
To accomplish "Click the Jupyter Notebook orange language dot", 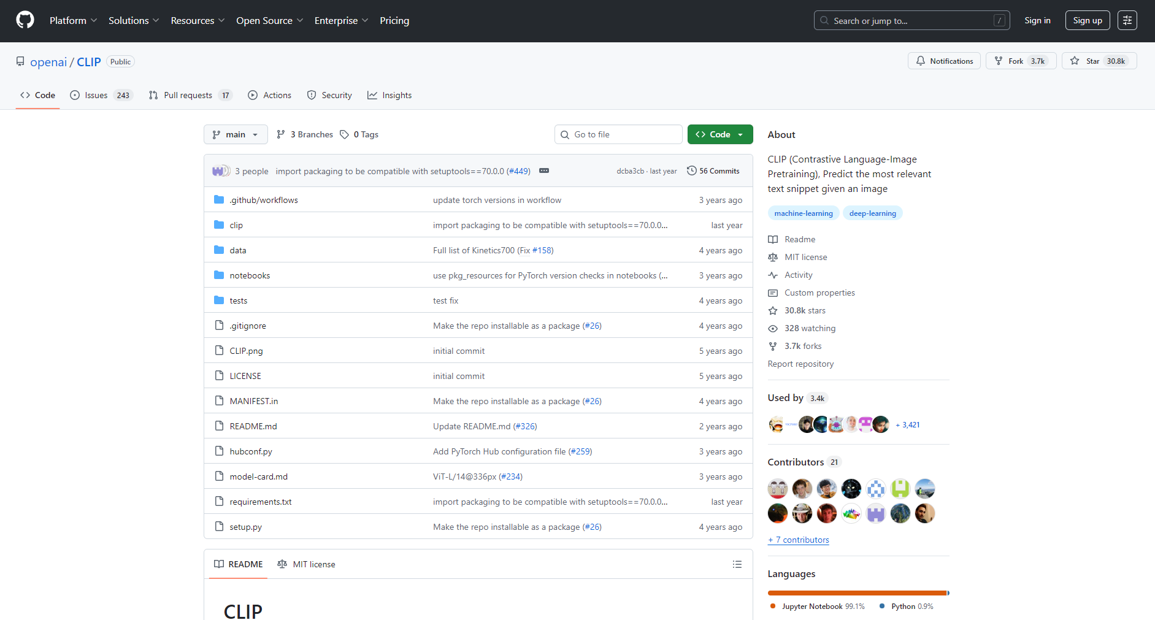I will 773,606.
